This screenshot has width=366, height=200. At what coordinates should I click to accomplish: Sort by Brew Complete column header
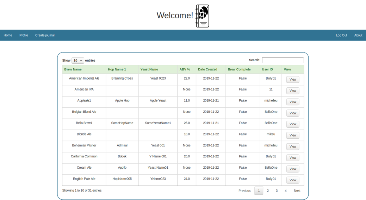pyautogui.click(x=239, y=69)
